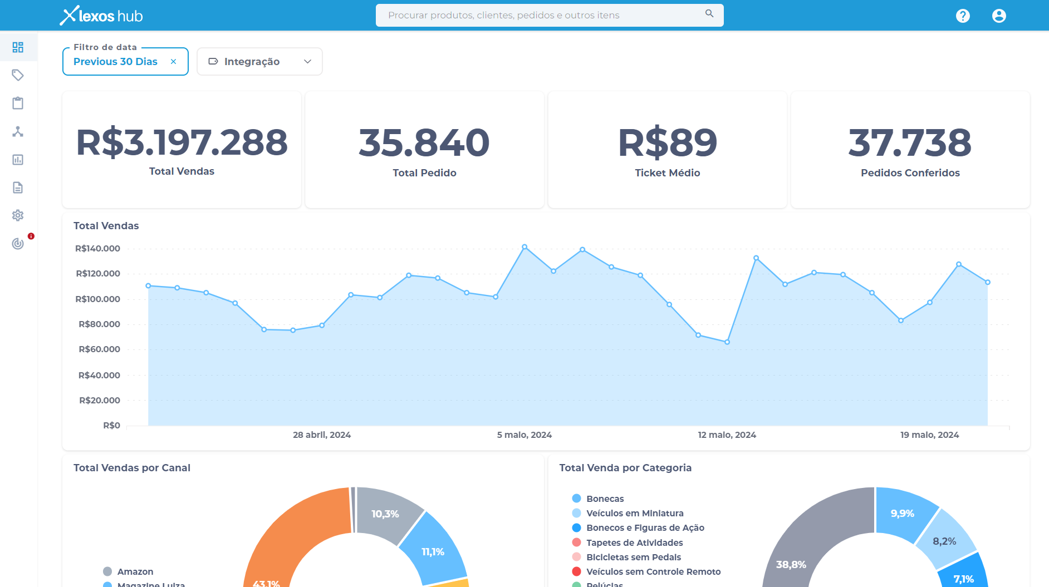
Task: Remove the Previous 30 Dias filter
Action: point(173,61)
